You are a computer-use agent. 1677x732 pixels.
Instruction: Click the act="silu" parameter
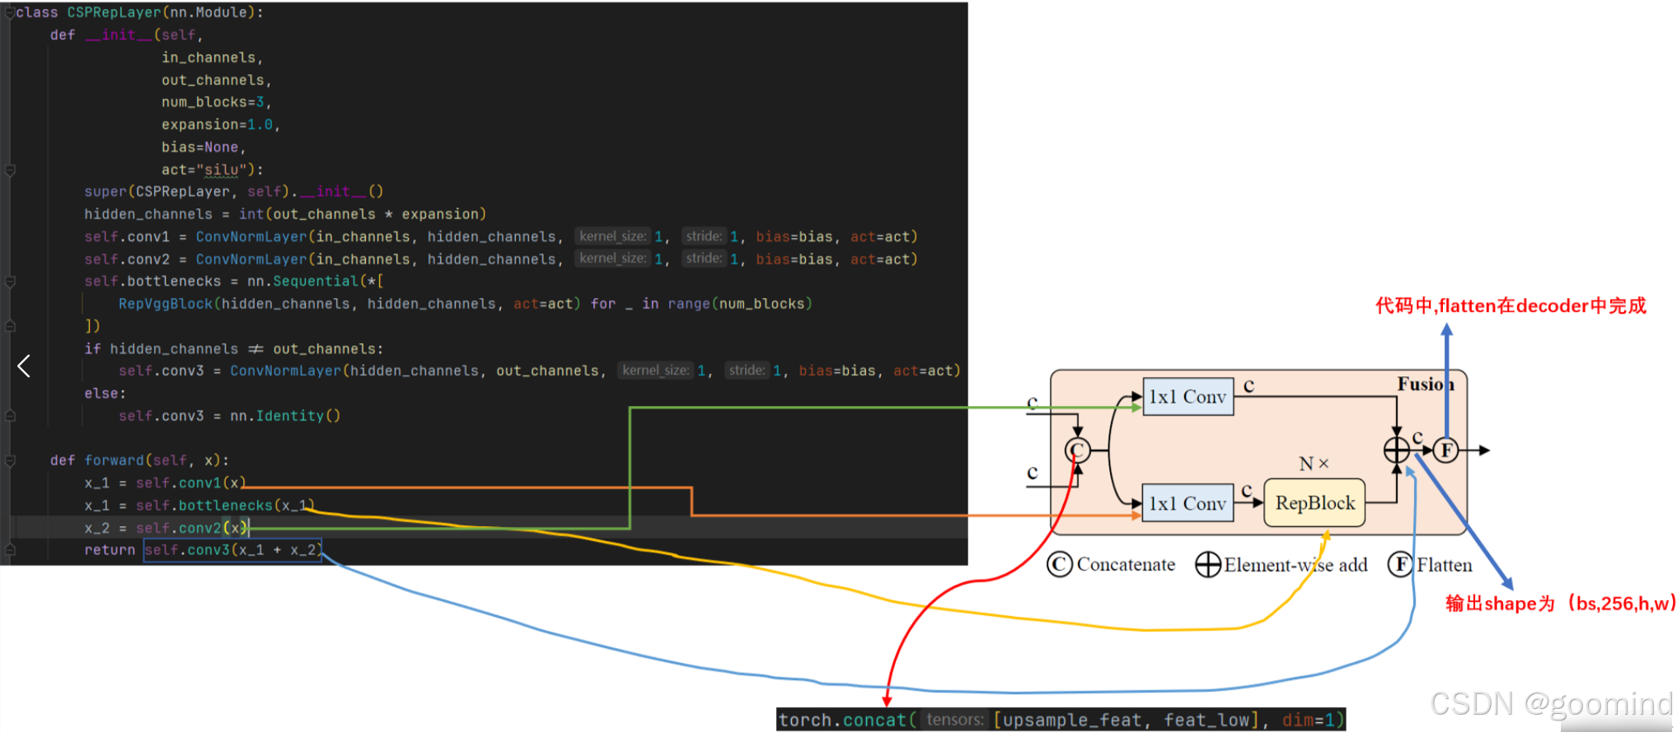coord(212,170)
